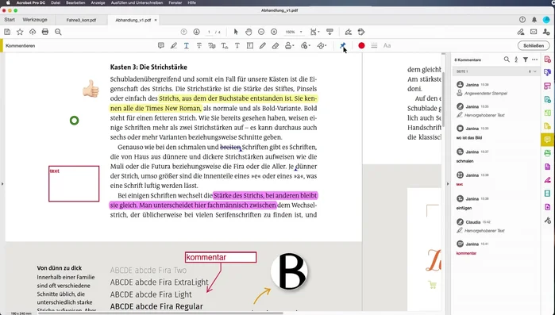Go to previous page with up arrow
Image resolution: width=555 pixels, height=315 pixels.
[x=183, y=32]
